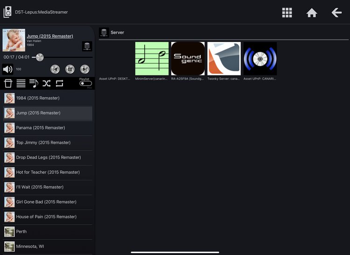Toggle the Playlist/Mix switch

85,83
